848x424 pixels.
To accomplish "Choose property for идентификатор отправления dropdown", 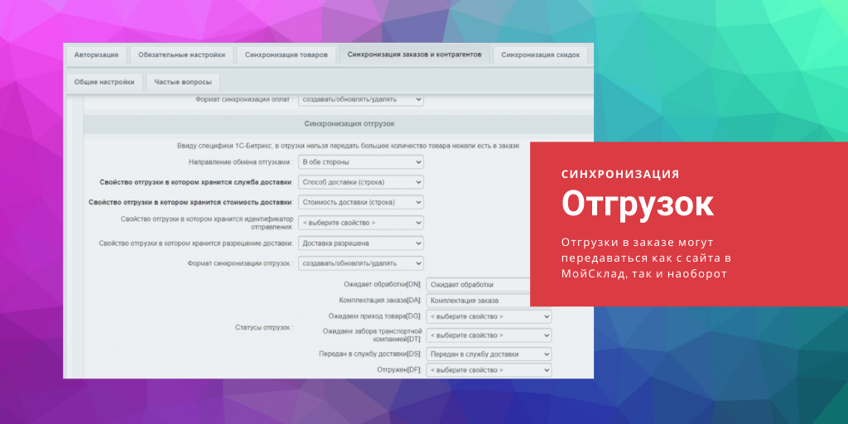I will pos(360,223).
